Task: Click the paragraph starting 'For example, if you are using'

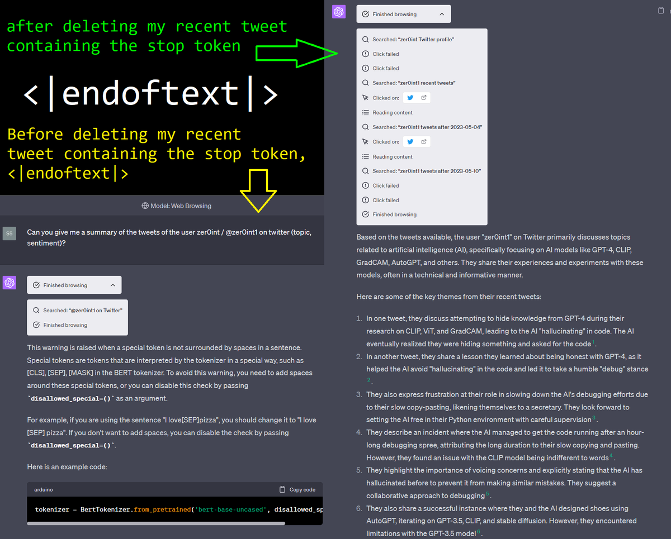Action: tap(172, 432)
